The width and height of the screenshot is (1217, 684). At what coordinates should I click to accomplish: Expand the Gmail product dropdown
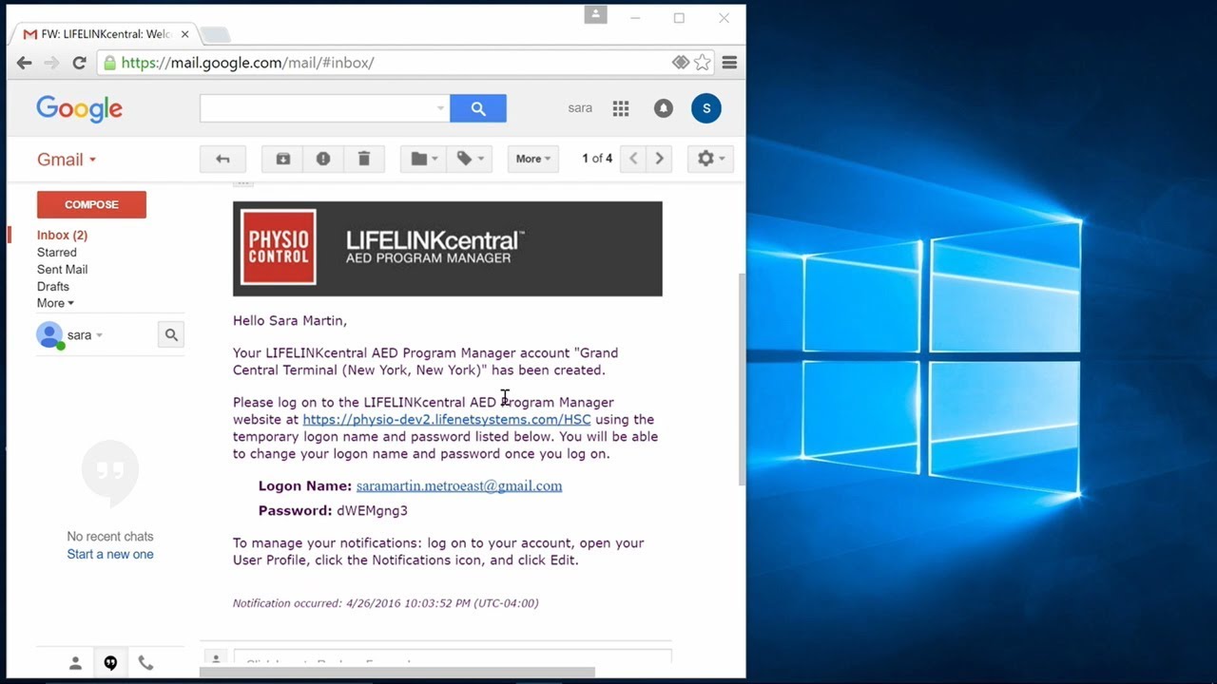[x=67, y=160]
